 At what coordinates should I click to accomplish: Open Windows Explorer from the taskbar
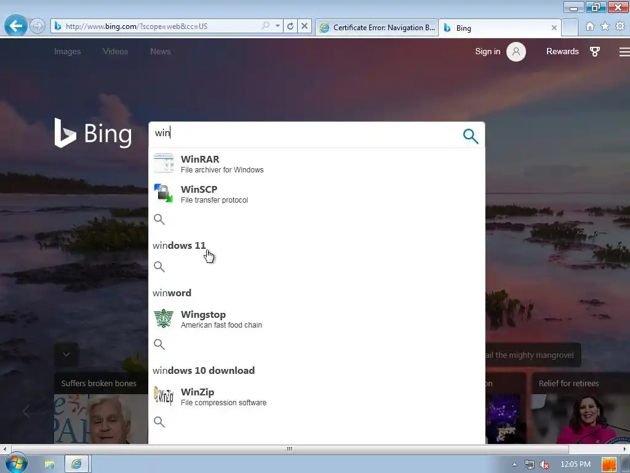click(x=49, y=464)
